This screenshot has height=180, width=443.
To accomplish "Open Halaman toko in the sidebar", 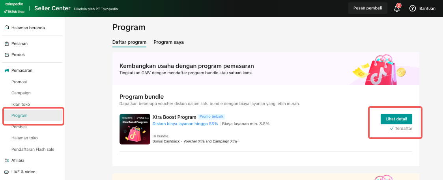I will [24, 138].
